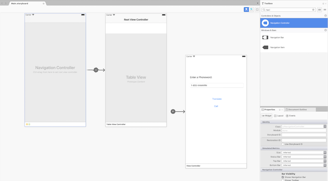Click the Simulated Metrics section header
Viewport: 328px width, 181px height.
click(294, 148)
